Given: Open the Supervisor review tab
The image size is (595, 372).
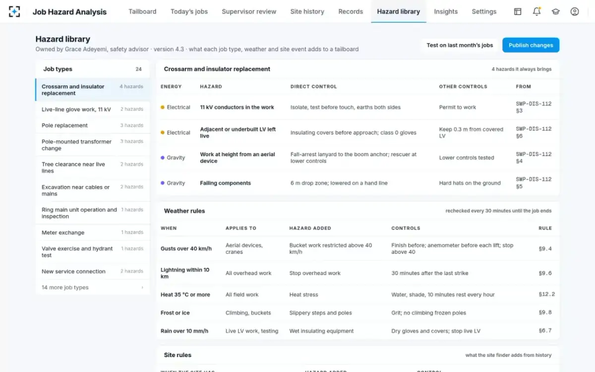Looking at the screenshot, I should click(x=249, y=11).
